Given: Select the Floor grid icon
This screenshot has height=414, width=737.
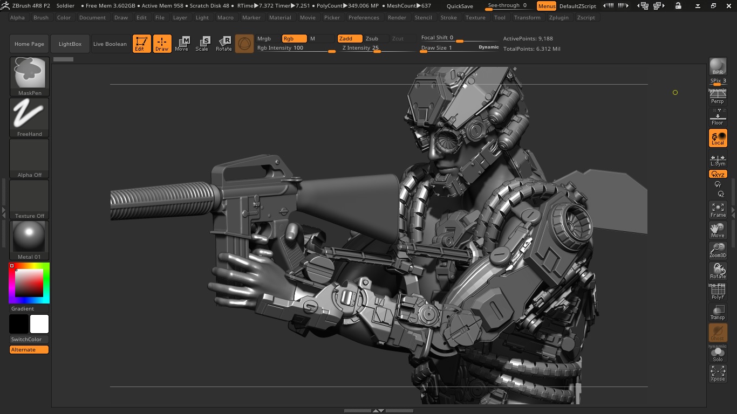Looking at the screenshot, I should coord(718,117).
